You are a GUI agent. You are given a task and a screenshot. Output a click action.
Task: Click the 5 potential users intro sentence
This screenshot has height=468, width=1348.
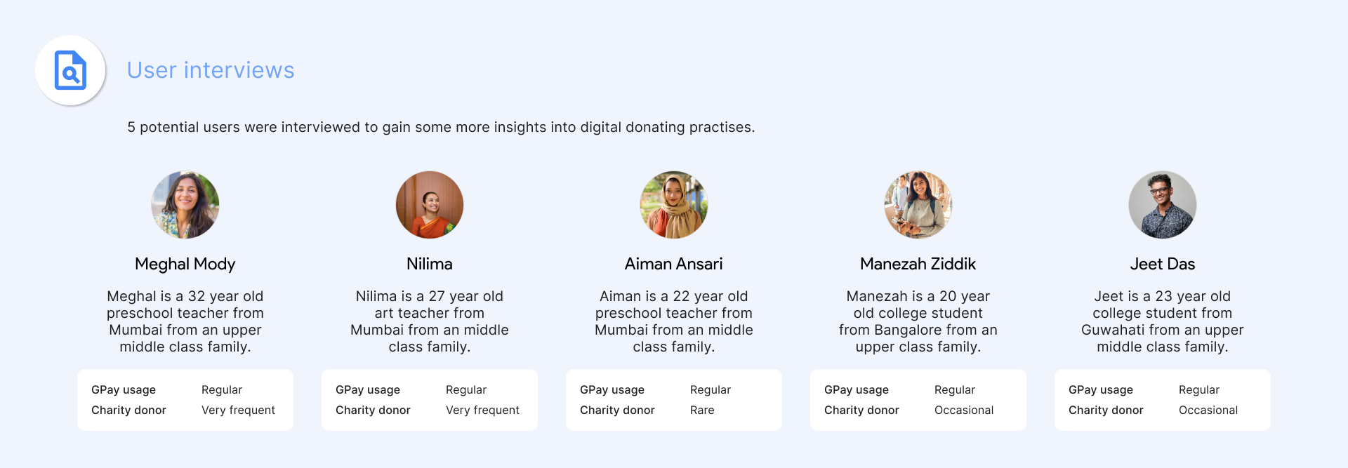coord(441,128)
